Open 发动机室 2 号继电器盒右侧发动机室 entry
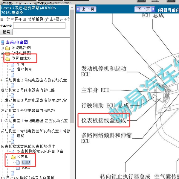The width and height of the screenshot is (179, 179). click(34, 80)
